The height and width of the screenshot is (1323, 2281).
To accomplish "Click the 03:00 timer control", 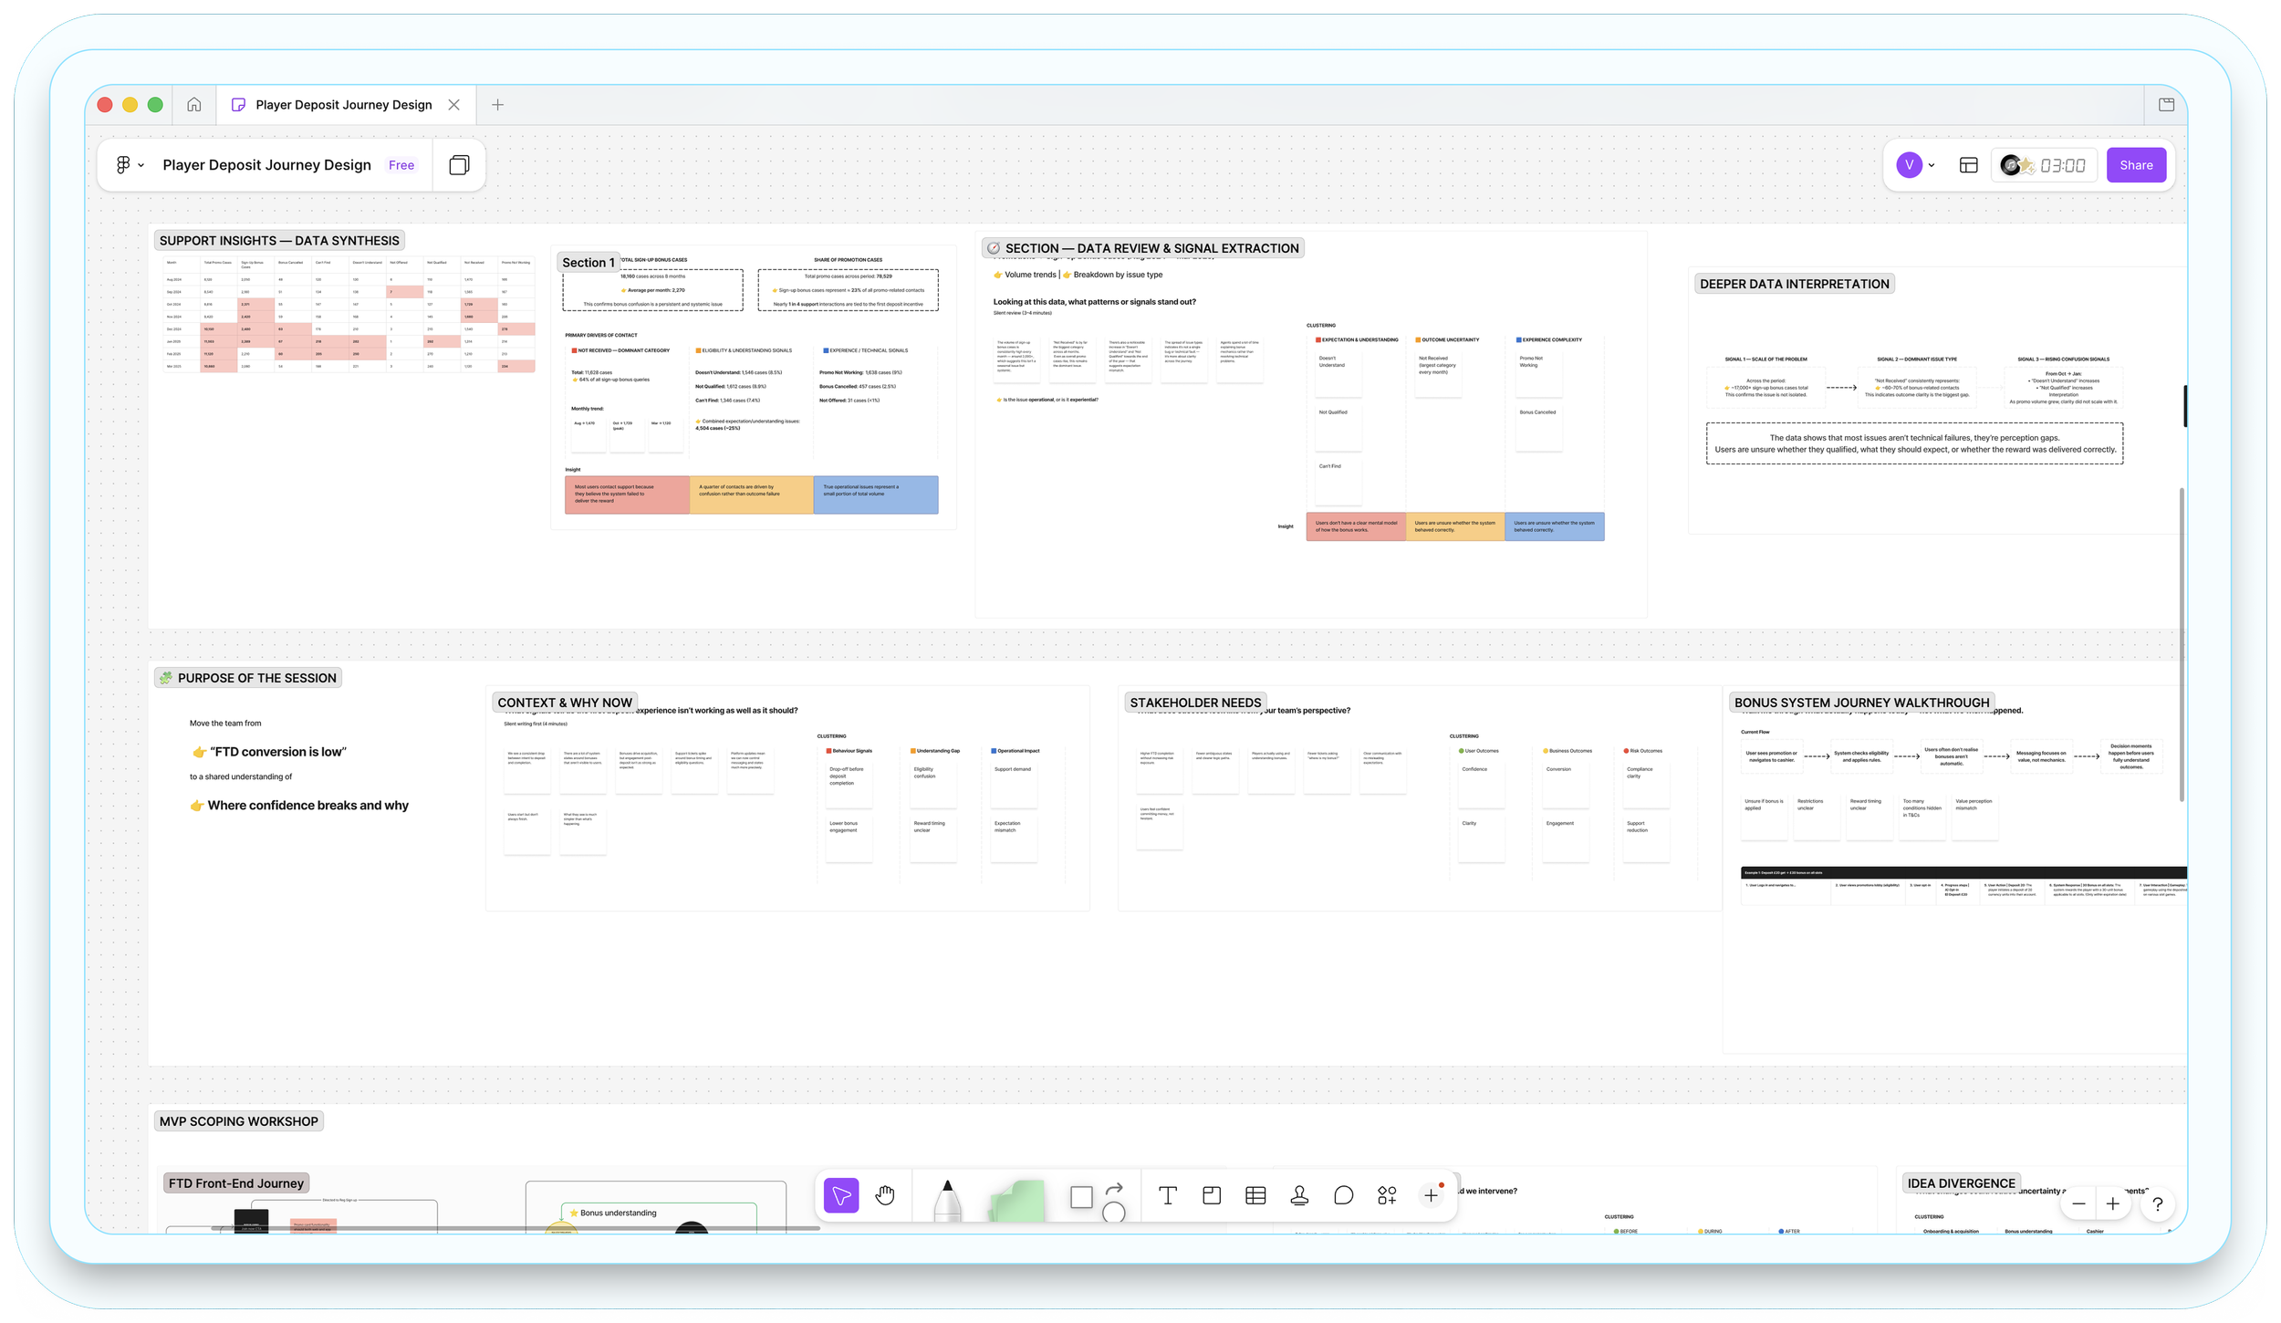I will tap(2062, 165).
